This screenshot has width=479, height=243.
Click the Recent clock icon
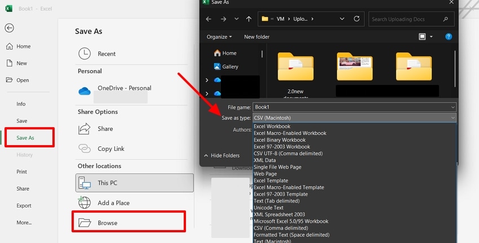pos(85,53)
